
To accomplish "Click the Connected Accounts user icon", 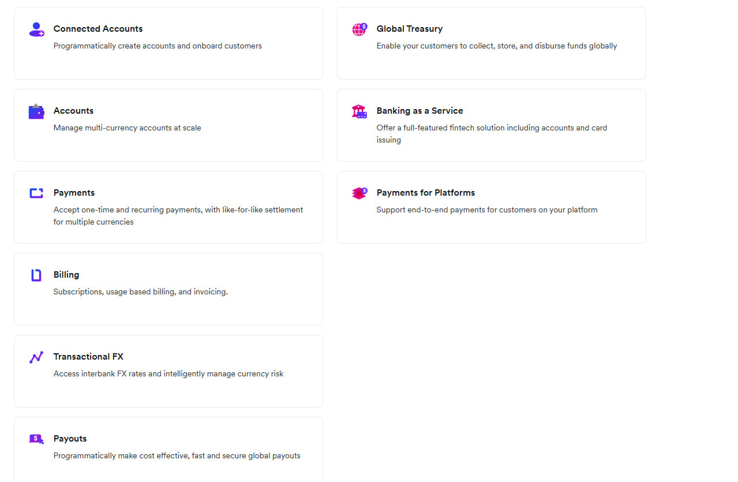I will pyautogui.click(x=36, y=29).
